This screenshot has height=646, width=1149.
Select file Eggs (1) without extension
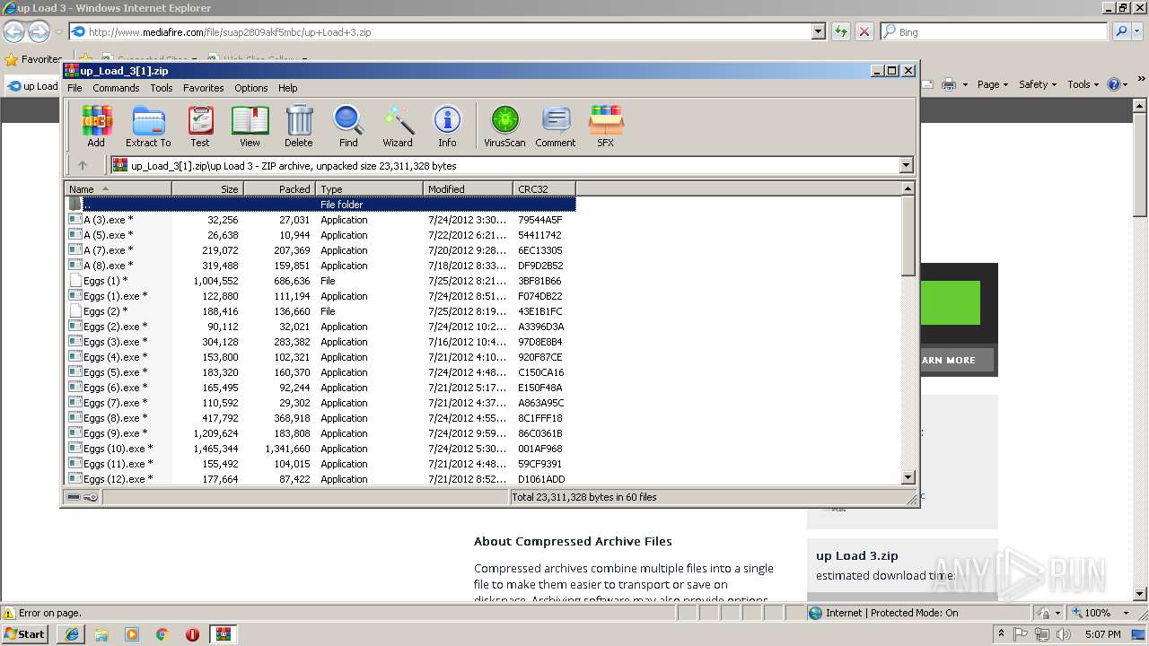pos(320,281)
